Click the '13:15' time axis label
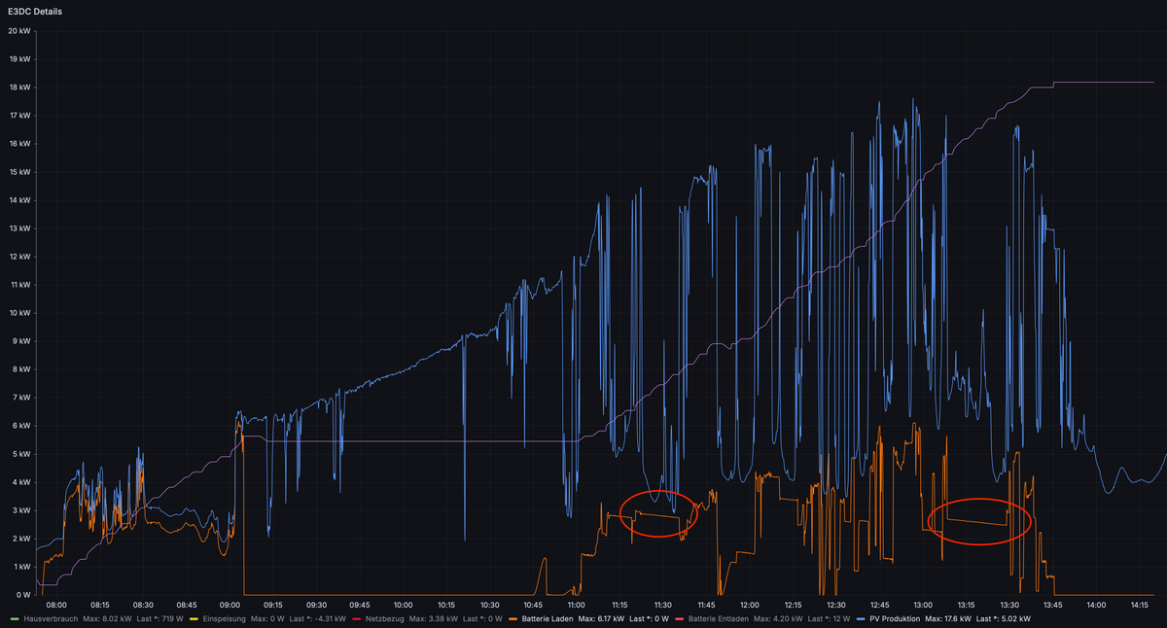 click(968, 605)
